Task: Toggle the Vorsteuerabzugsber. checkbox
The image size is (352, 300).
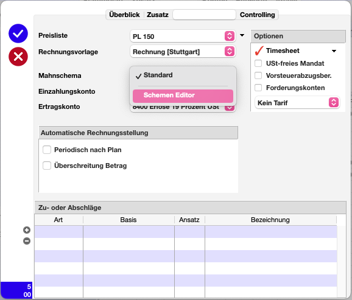Action: pyautogui.click(x=258, y=75)
